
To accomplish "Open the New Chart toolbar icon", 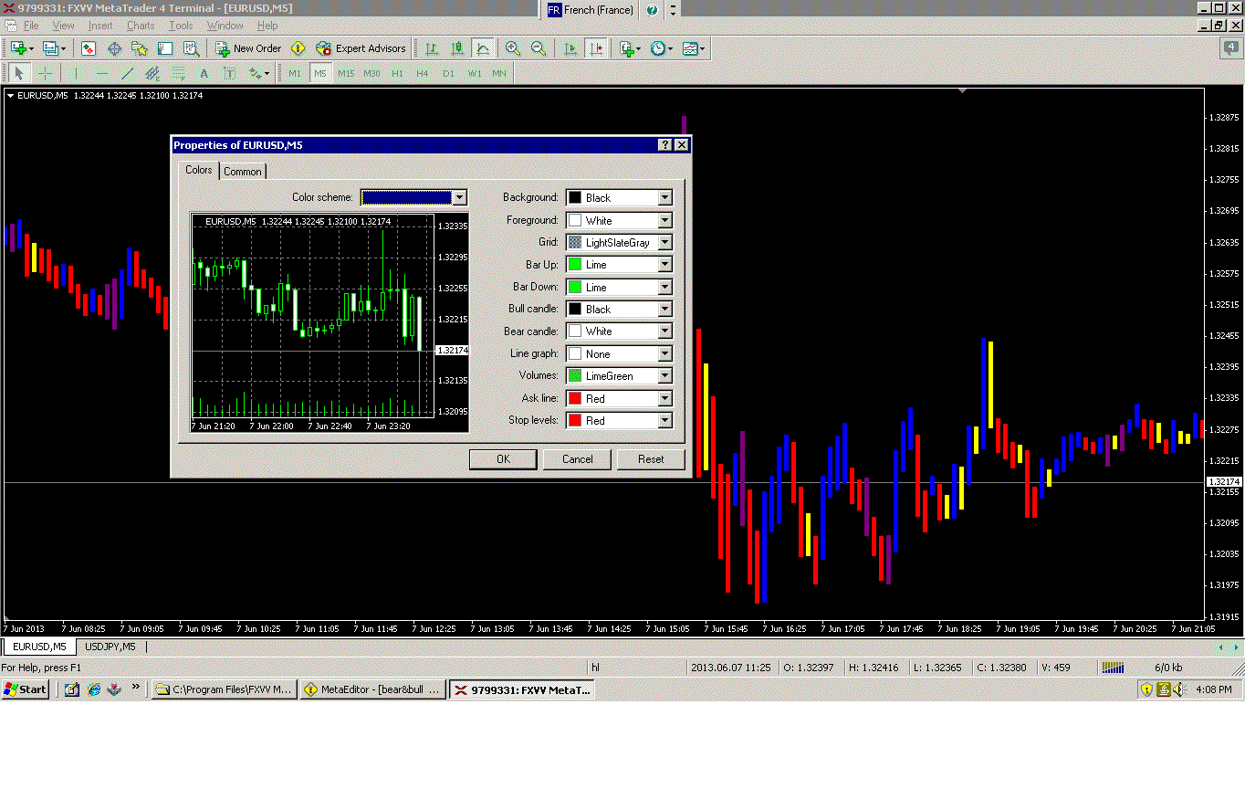I will [20, 48].
